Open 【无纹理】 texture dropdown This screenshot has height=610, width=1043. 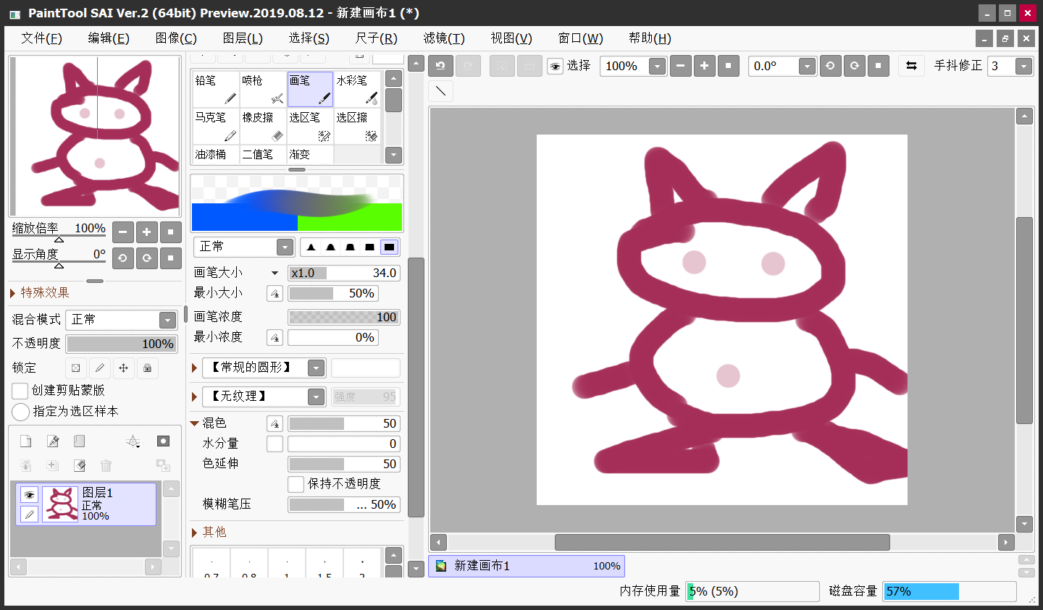tap(264, 397)
